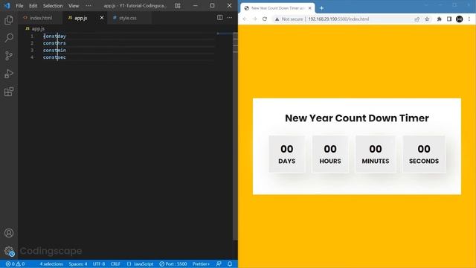The width and height of the screenshot is (476, 268).
Task: Open the Explorer view in VS Code
Action: click(9, 20)
